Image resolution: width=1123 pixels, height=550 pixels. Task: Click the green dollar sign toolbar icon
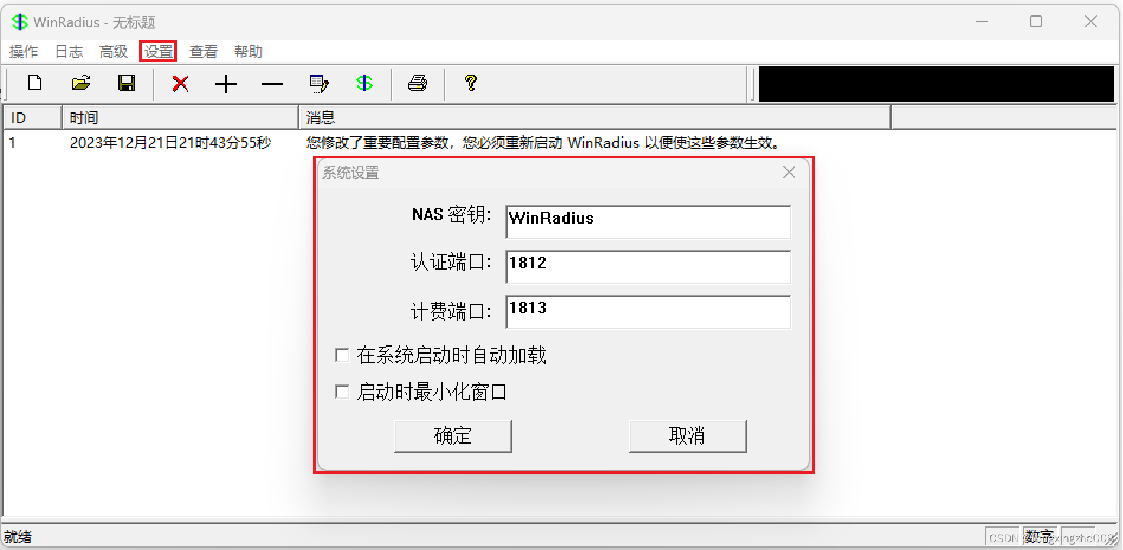point(364,83)
